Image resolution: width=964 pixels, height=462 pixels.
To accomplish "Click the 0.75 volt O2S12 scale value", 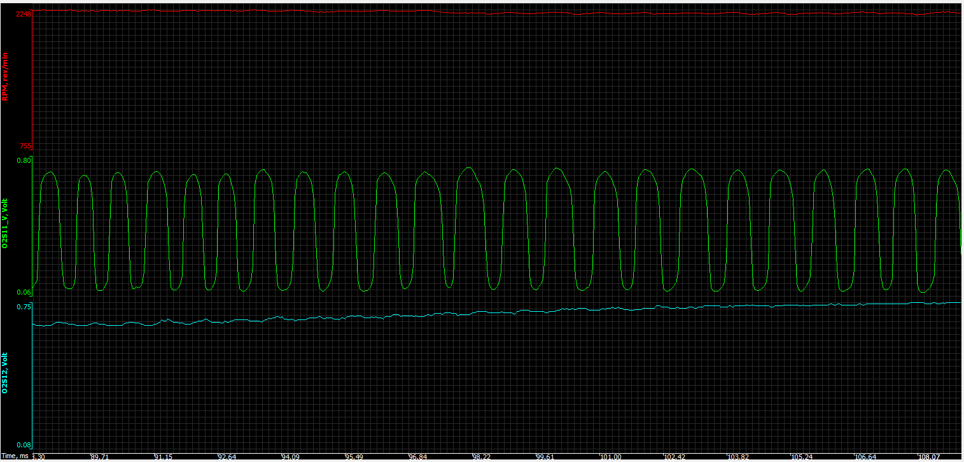I will [x=24, y=307].
